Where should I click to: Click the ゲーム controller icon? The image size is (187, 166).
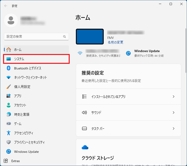coord(8,124)
